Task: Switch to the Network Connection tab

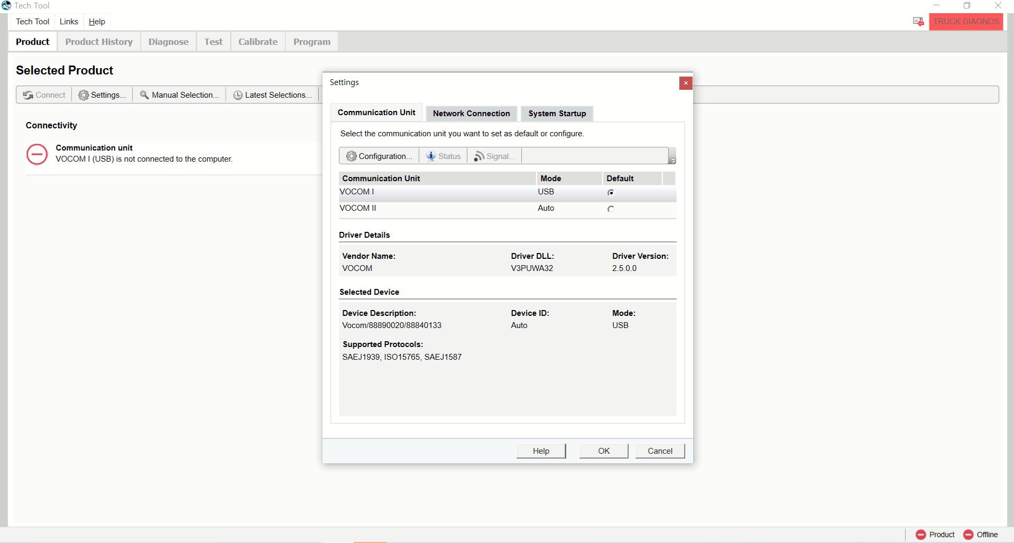Action: (471, 114)
